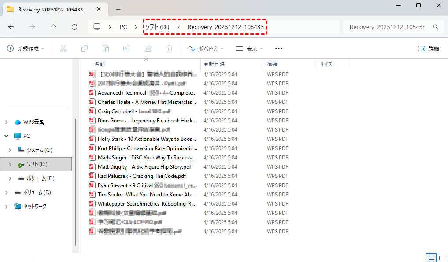448x262 pixels.
Task: Click the Paste clipboard icon
Action: pyautogui.click(x=105, y=48)
